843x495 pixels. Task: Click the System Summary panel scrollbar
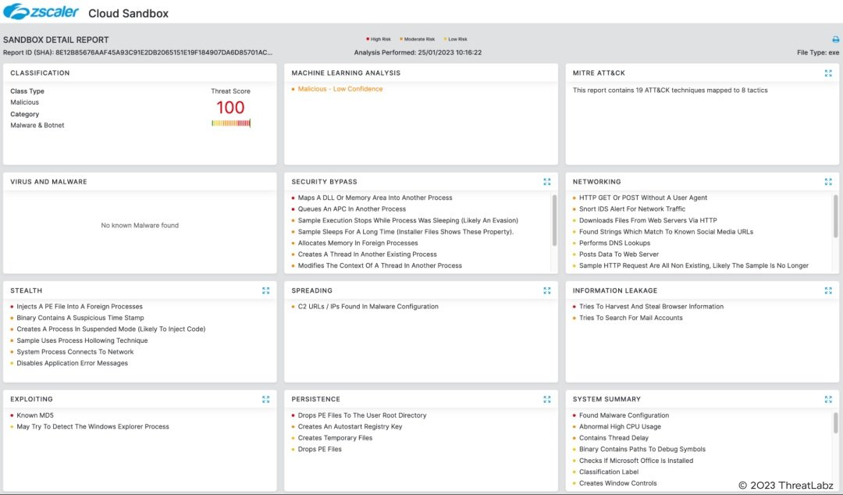[836, 423]
